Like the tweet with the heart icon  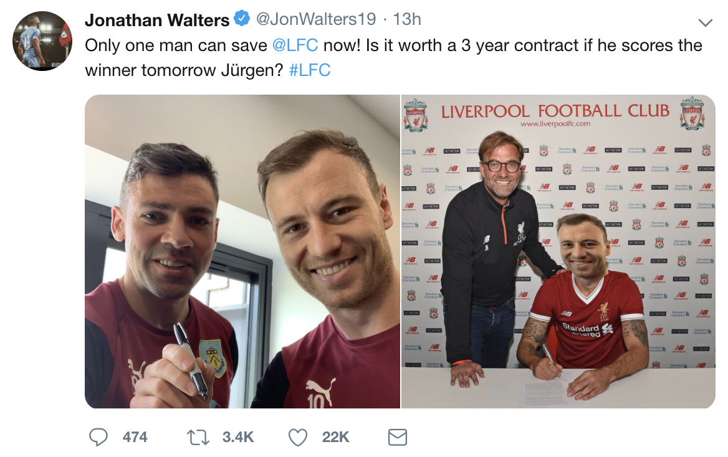(x=297, y=437)
